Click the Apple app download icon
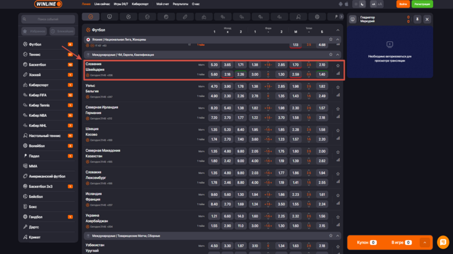453x254 pixels. click(347, 4)
